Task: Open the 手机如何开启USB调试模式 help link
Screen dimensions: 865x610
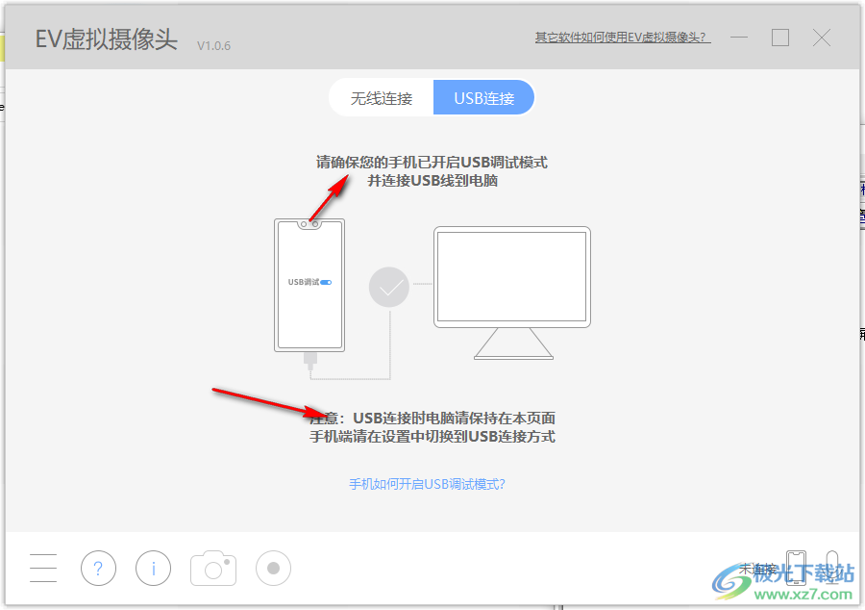Action: click(x=428, y=483)
